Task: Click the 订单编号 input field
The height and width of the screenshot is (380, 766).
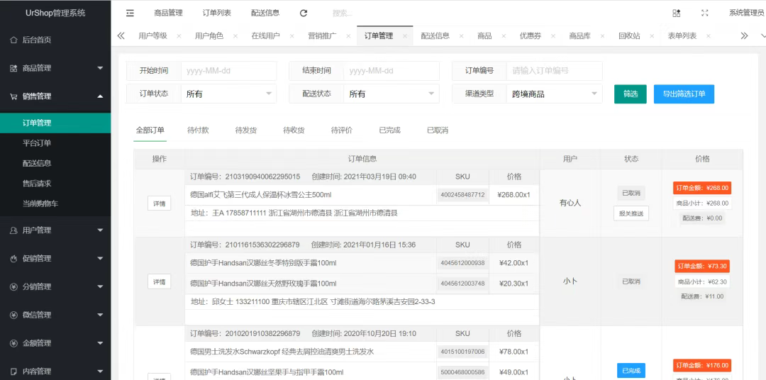Action: point(553,71)
